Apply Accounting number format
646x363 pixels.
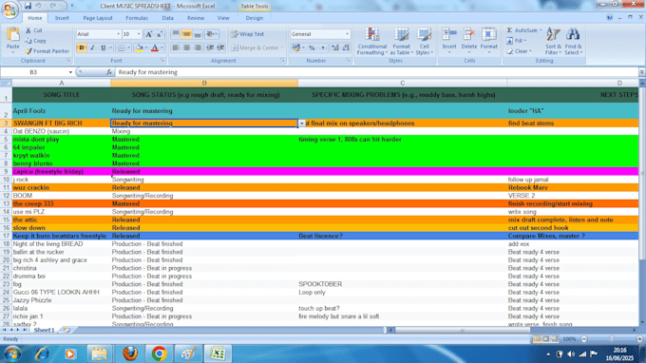(295, 48)
